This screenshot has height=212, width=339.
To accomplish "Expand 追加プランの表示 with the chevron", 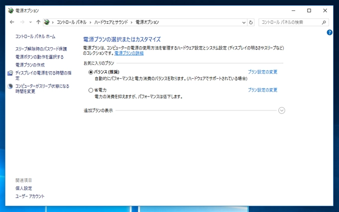I will 282,110.
